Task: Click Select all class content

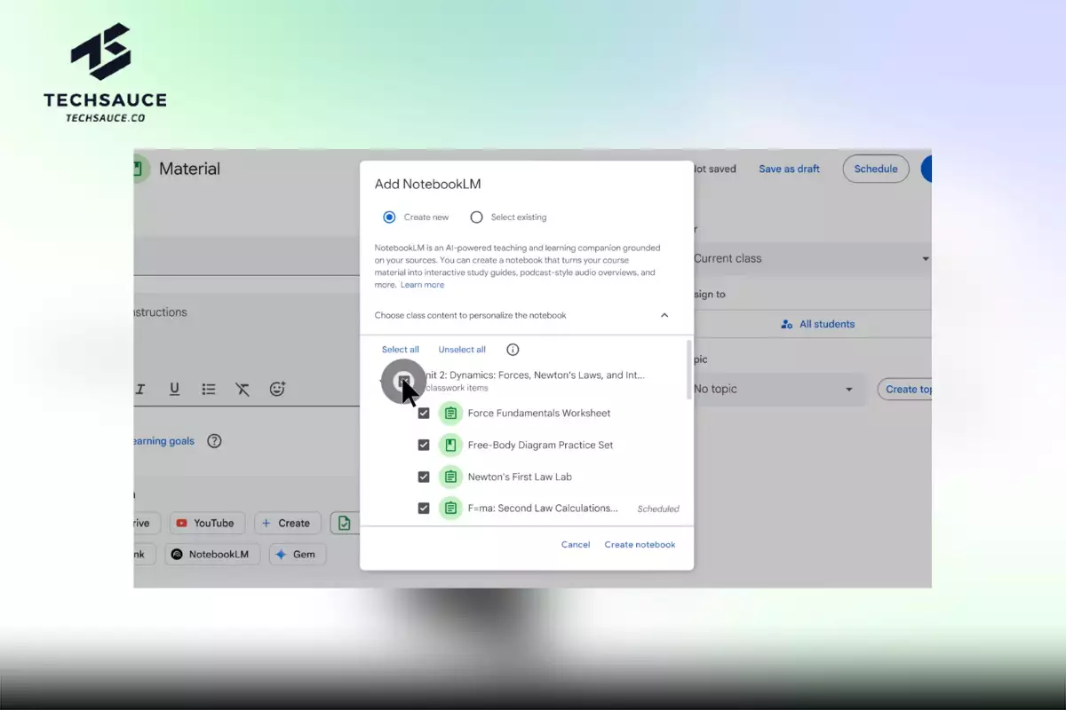Action: [401, 350]
